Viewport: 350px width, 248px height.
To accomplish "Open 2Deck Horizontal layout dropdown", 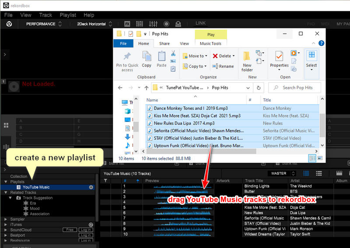I will (x=94, y=24).
